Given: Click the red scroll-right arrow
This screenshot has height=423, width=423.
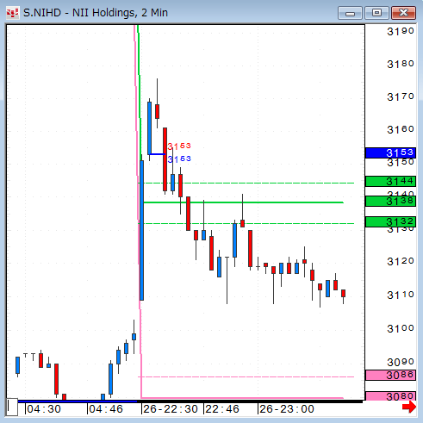Looking at the screenshot, I should pyautogui.click(x=409, y=407).
